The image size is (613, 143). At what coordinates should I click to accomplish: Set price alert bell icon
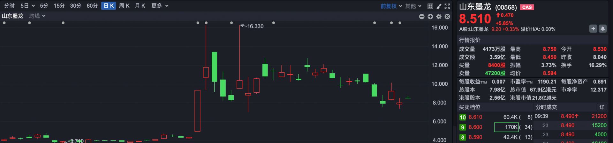click(x=602, y=29)
